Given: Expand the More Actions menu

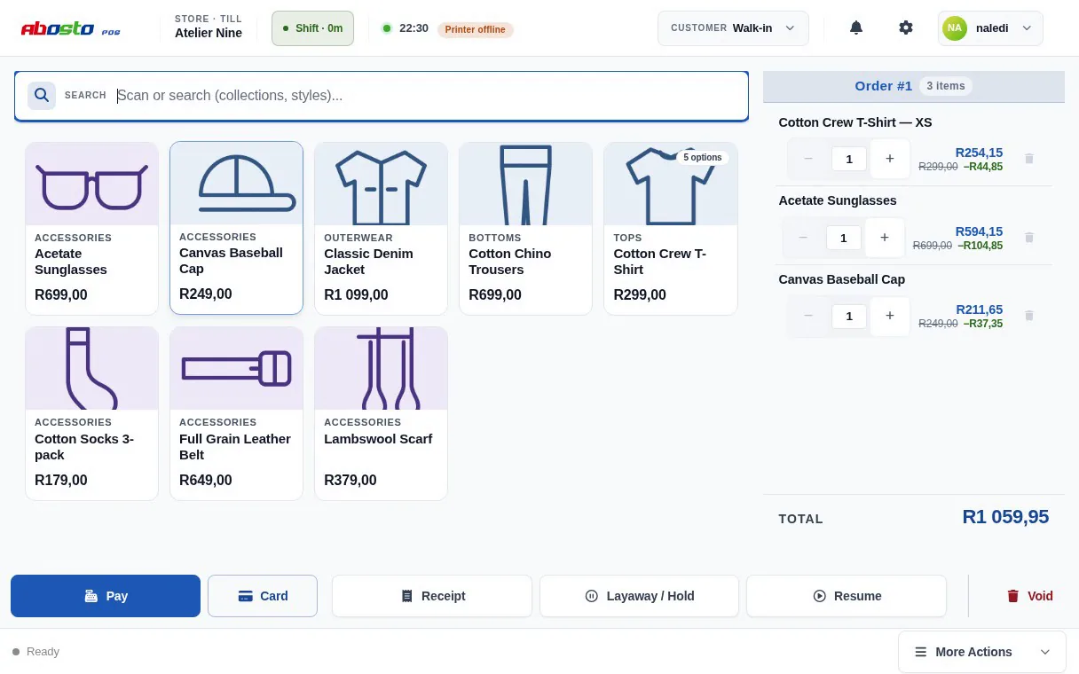Looking at the screenshot, I should (983, 652).
